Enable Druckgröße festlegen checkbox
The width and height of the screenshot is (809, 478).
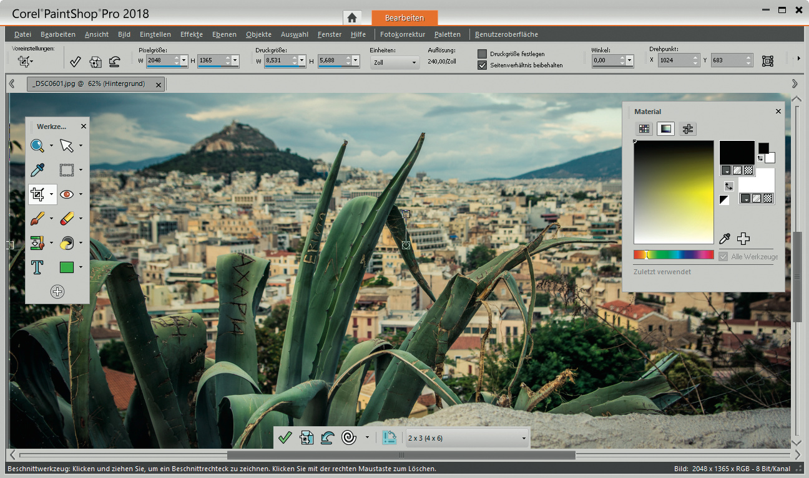[x=482, y=54]
